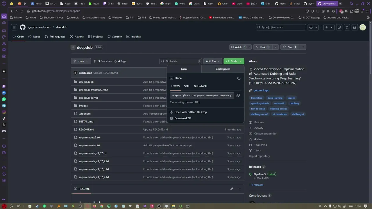The width and height of the screenshot is (372, 209).
Task: Switch to Codespaces tab in clone popup
Action: coord(223,69)
